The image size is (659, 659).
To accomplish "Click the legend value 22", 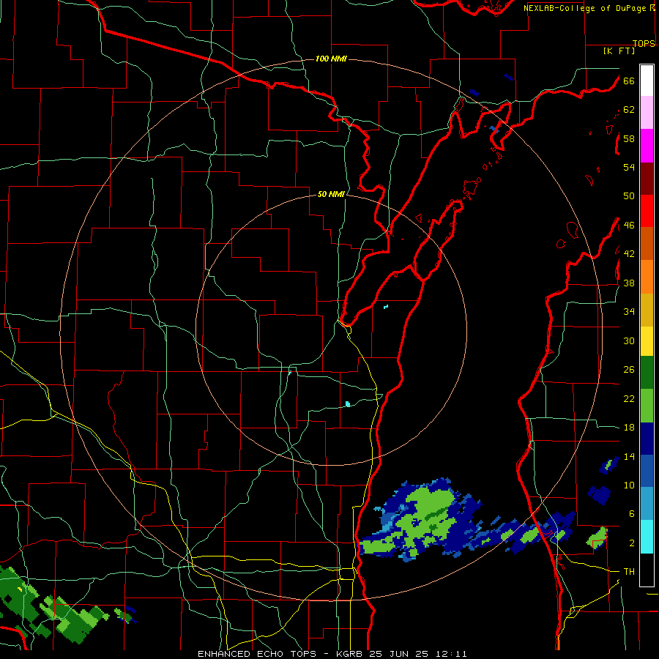I will click(629, 398).
